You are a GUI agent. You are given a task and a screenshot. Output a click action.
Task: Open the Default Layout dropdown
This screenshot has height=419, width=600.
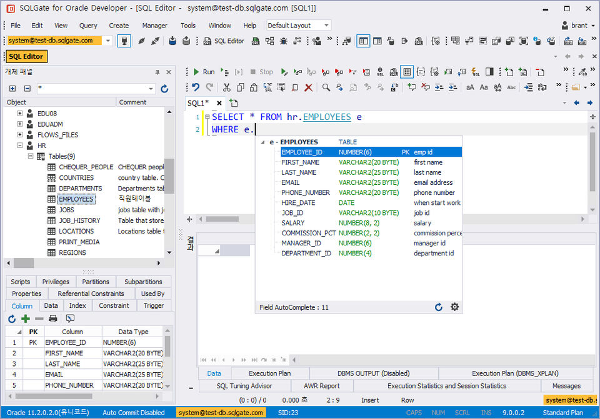click(326, 26)
